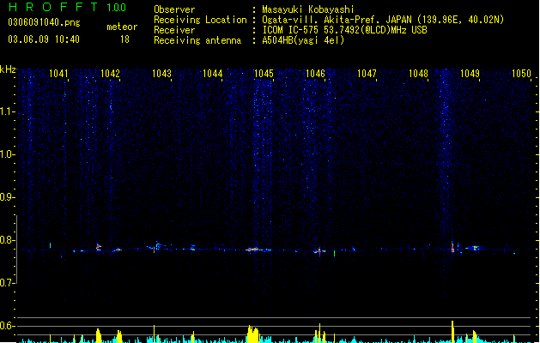The image size is (540, 343).
Task: Click the kHz axis unit label
Action: (8, 69)
